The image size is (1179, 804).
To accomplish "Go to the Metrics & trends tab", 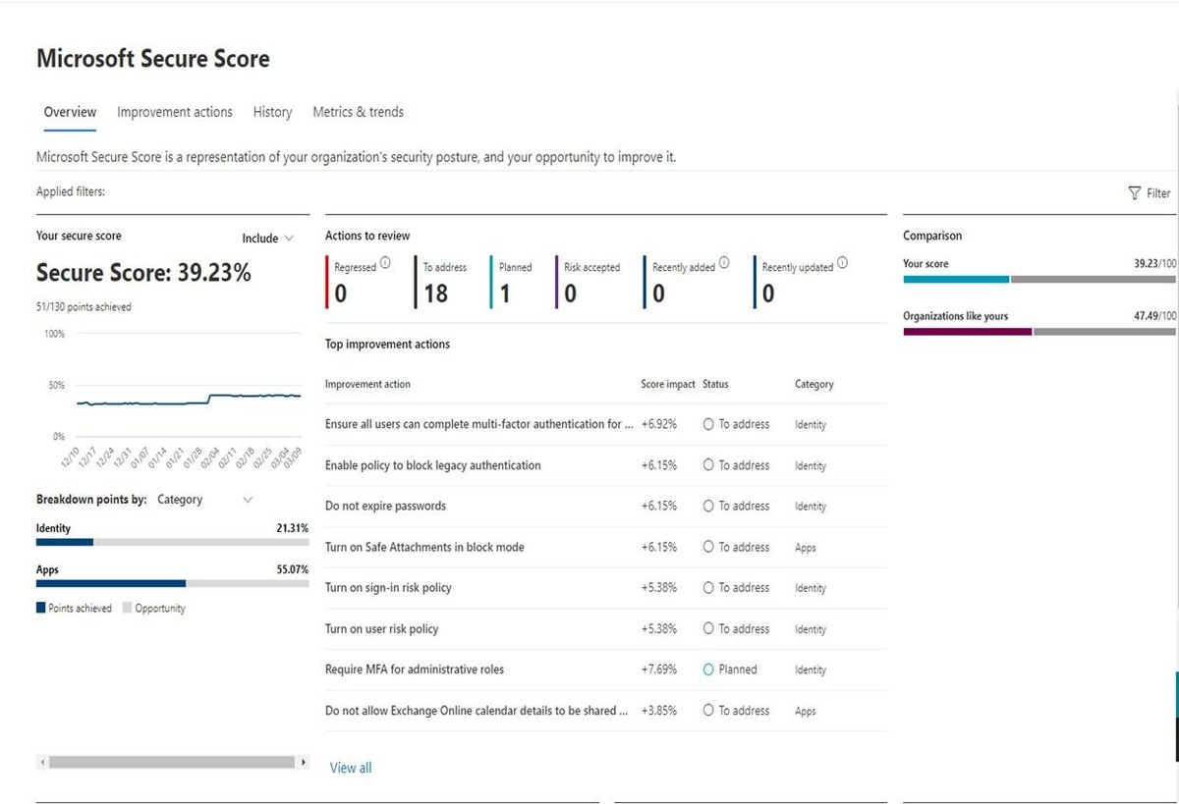I will click(x=358, y=112).
